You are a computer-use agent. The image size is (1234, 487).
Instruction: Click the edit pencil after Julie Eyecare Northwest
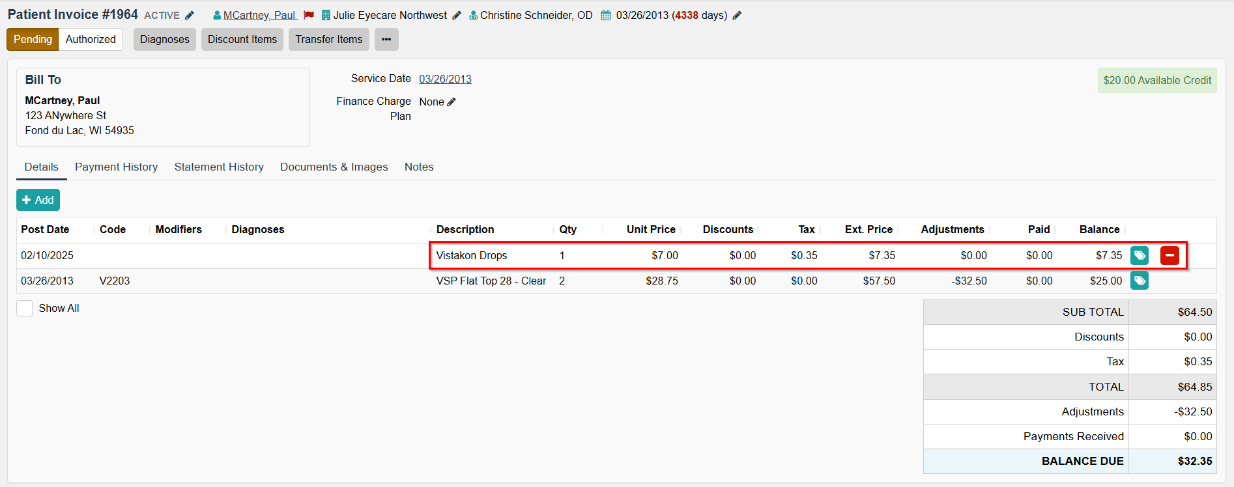point(457,16)
